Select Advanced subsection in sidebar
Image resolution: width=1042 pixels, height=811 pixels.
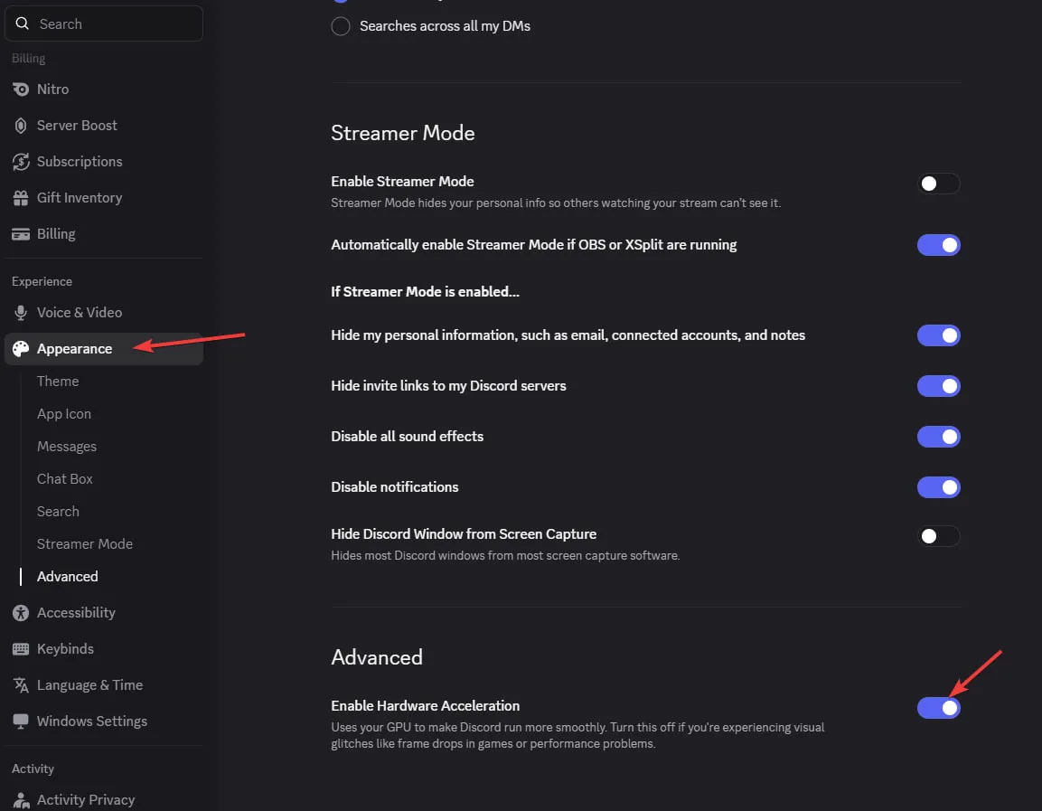point(67,577)
